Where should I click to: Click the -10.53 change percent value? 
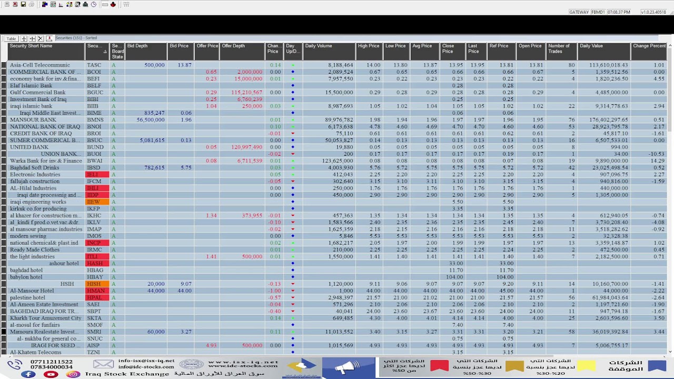pyautogui.click(x=656, y=154)
